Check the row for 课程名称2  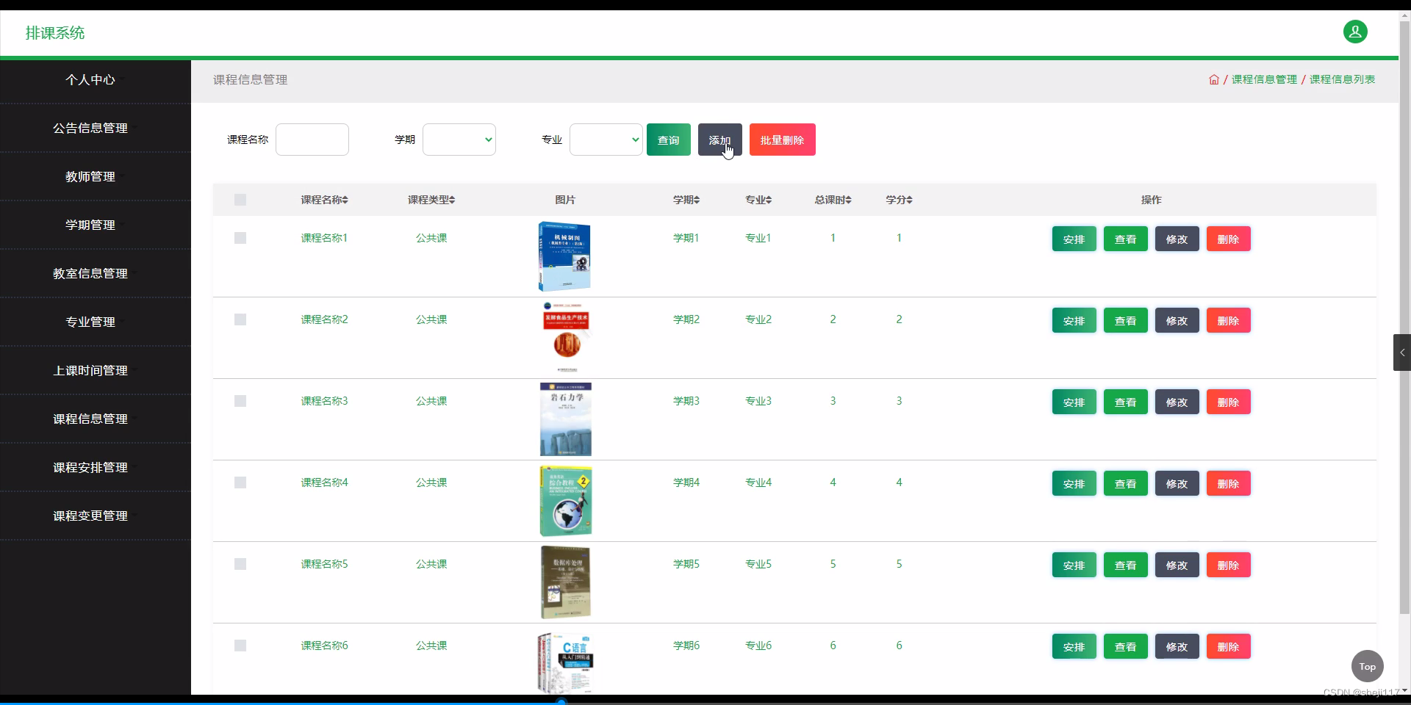click(x=240, y=319)
